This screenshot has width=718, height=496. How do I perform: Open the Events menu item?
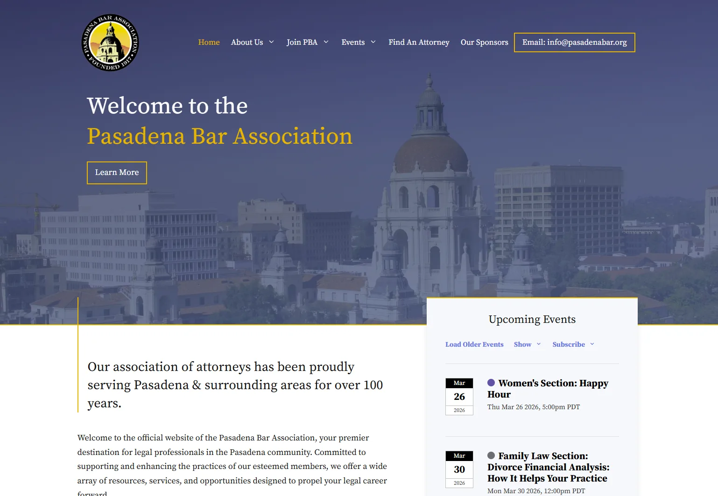[353, 42]
